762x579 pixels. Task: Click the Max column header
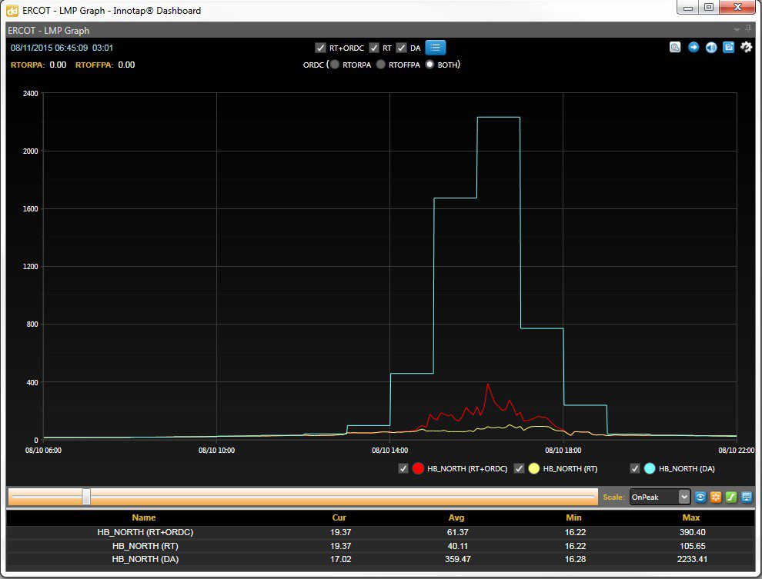point(691,517)
